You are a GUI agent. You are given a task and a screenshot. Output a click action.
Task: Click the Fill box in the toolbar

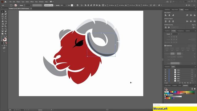[3, 38]
